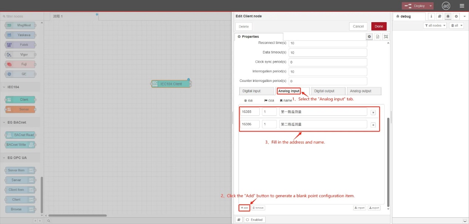Click the Data timeout(s) input field
The image size is (469, 224).
[x=327, y=52]
